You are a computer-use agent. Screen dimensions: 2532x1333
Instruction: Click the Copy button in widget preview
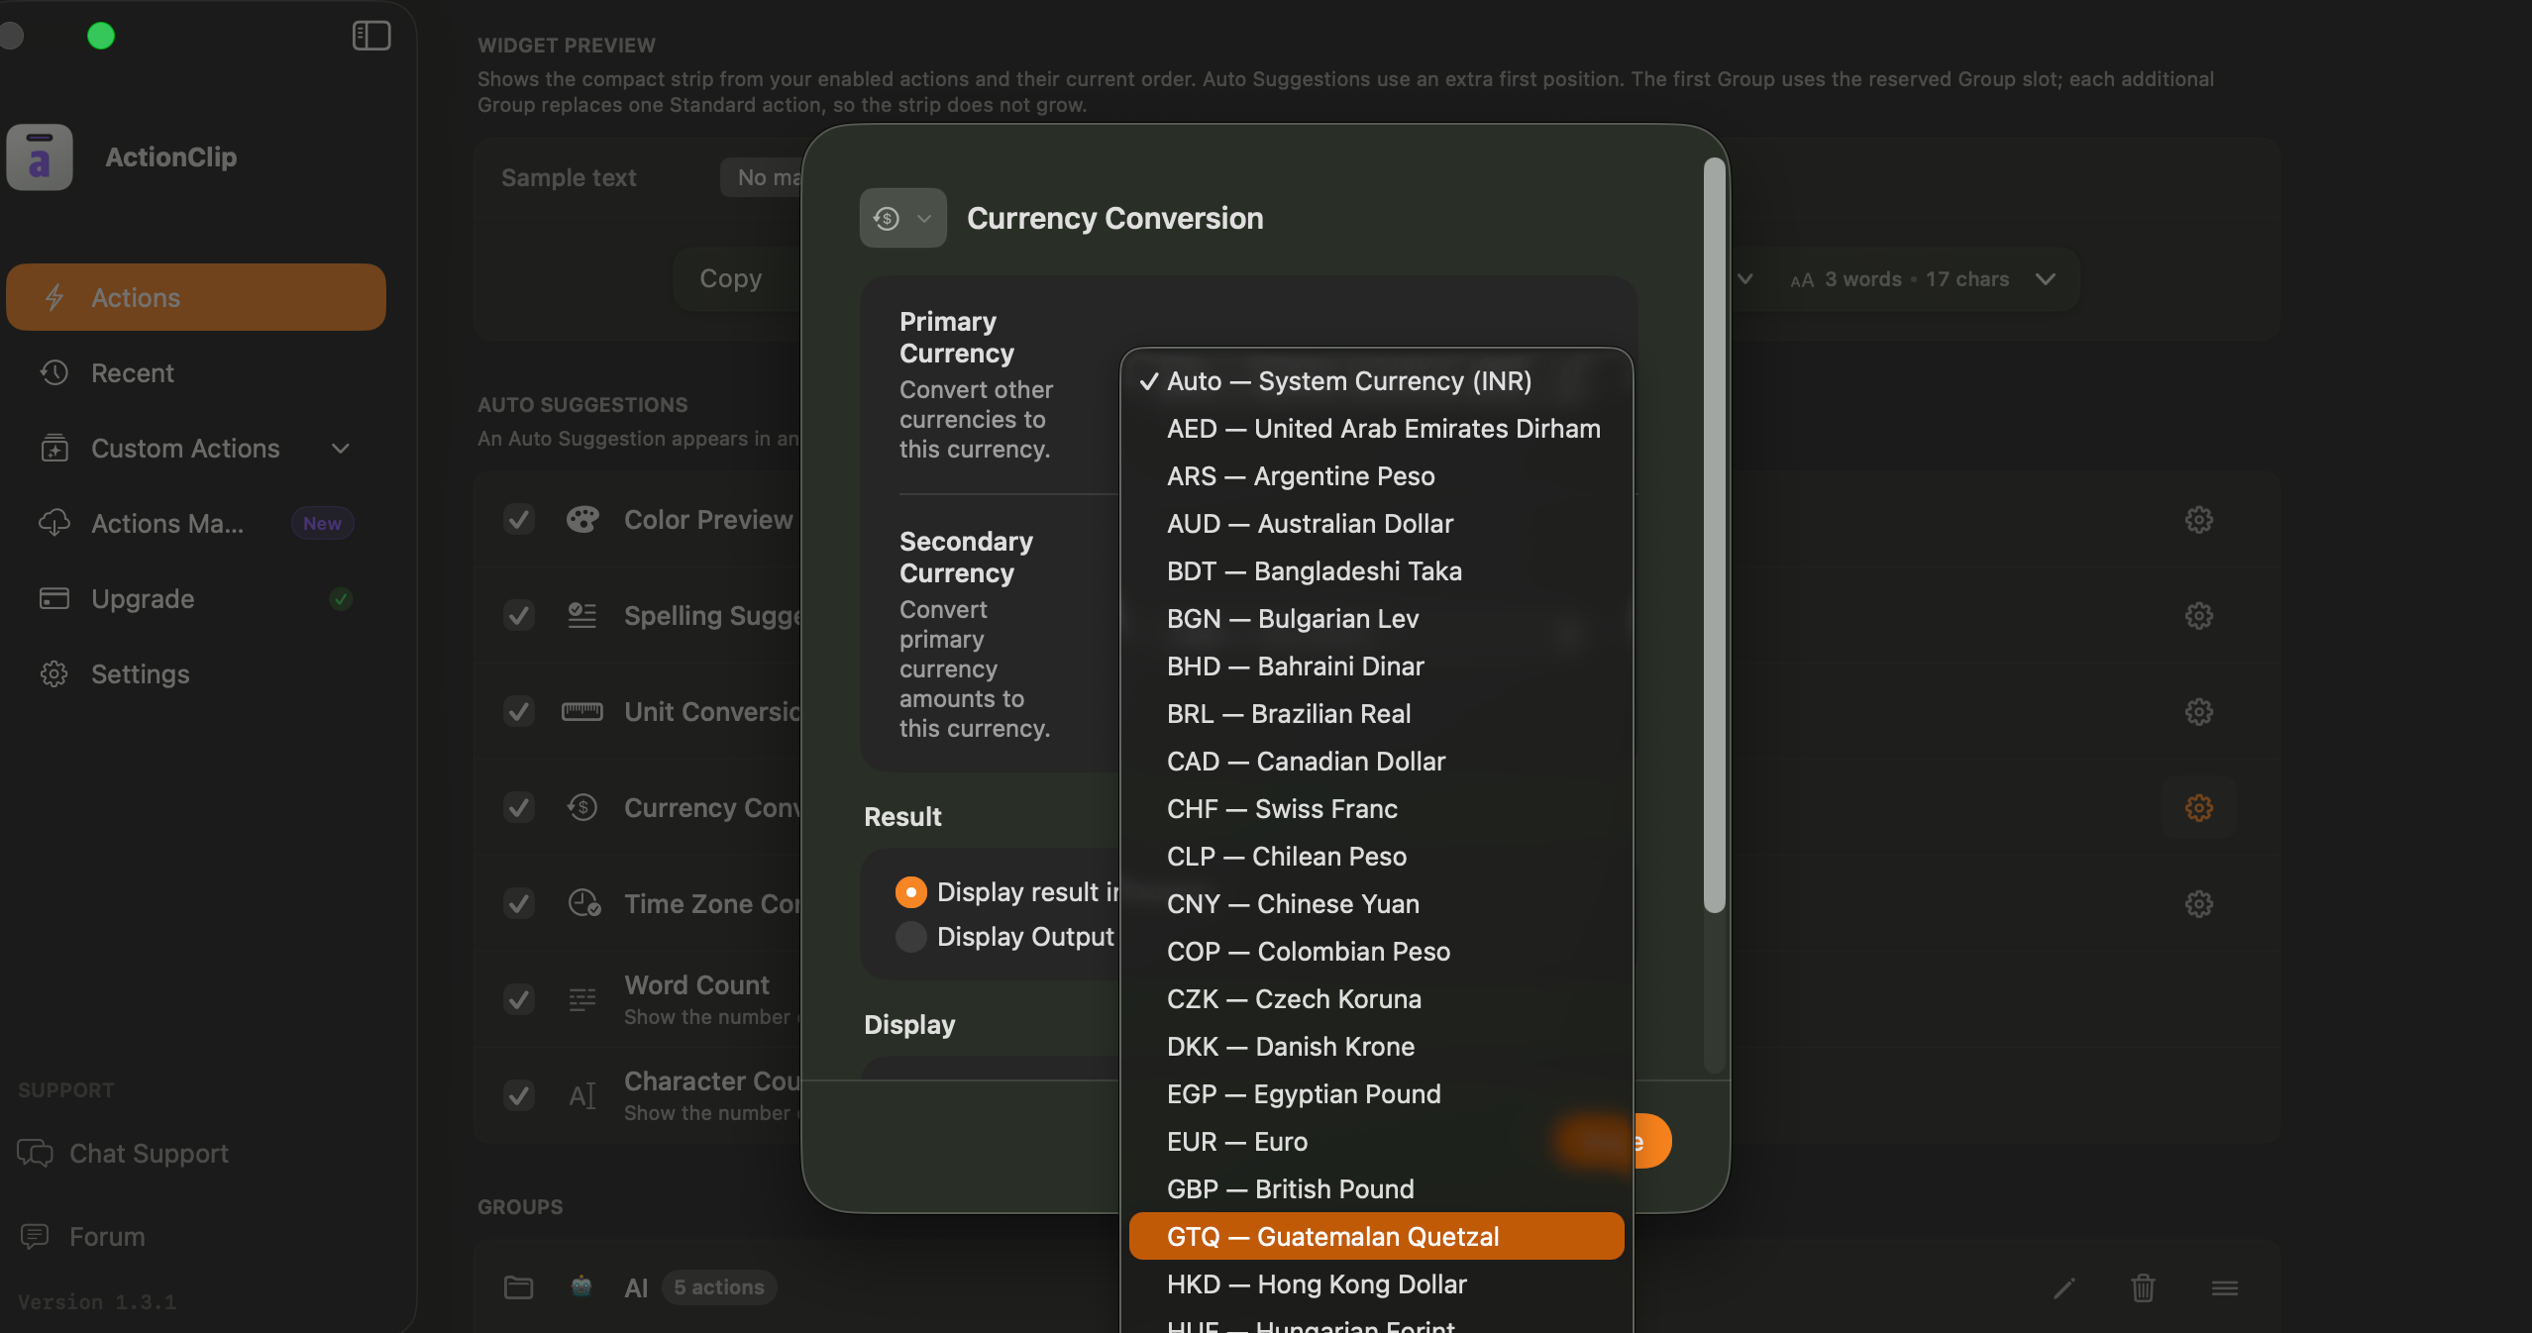(730, 278)
